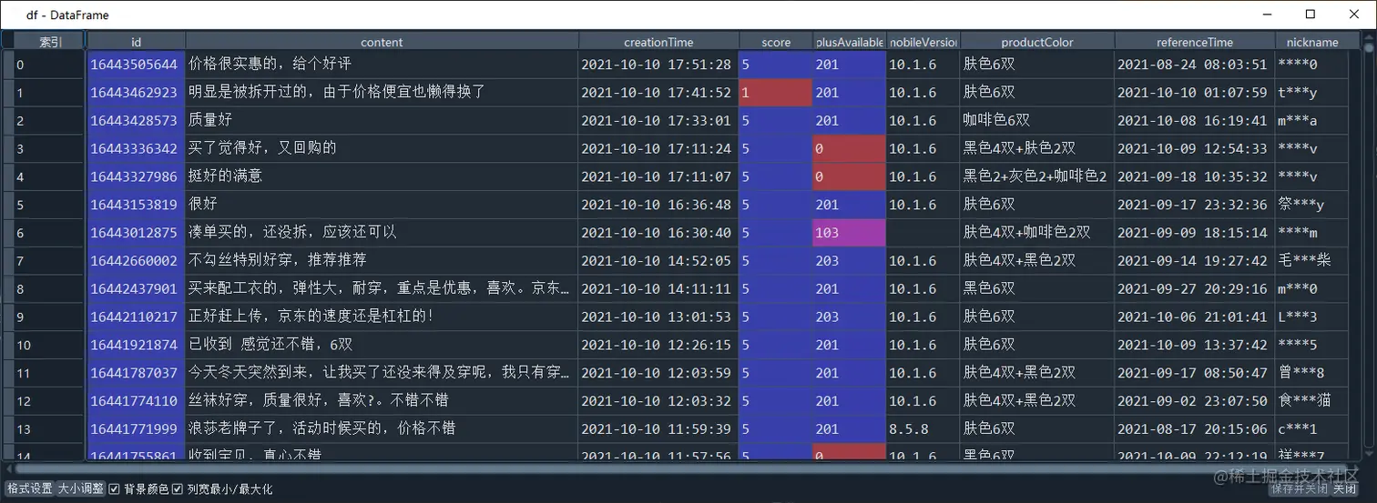The height and width of the screenshot is (503, 1377).
Task: Select the id cell 16442110217
Action: [137, 317]
